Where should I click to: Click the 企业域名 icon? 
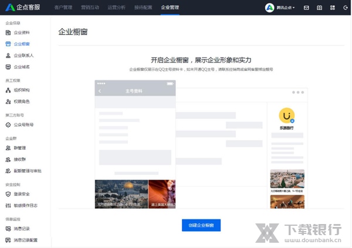click(x=8, y=67)
